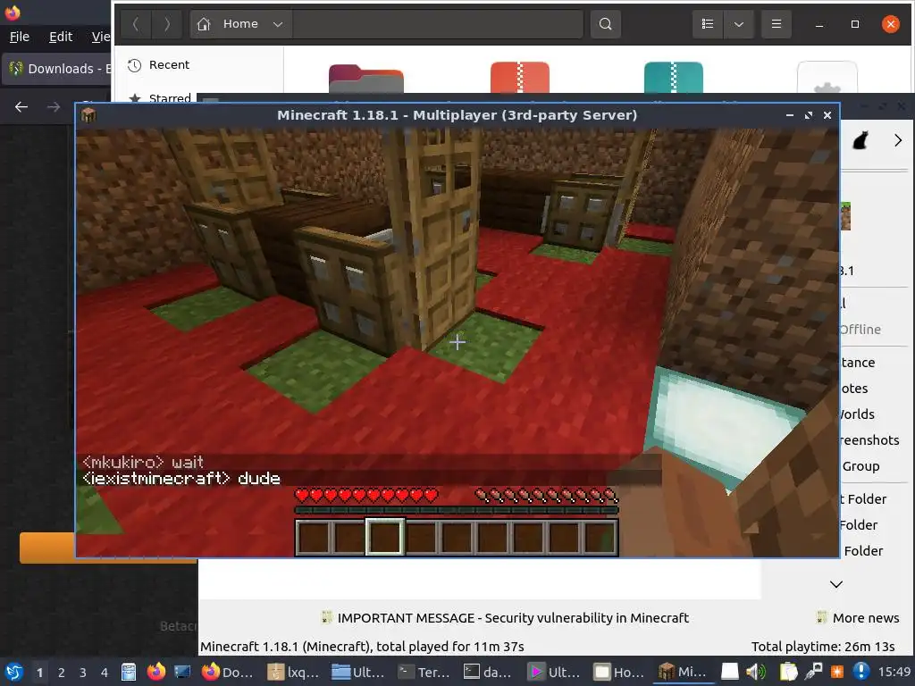Expand the Home path dropdown arrow
Image resolution: width=915 pixels, height=686 pixels.
278,24
